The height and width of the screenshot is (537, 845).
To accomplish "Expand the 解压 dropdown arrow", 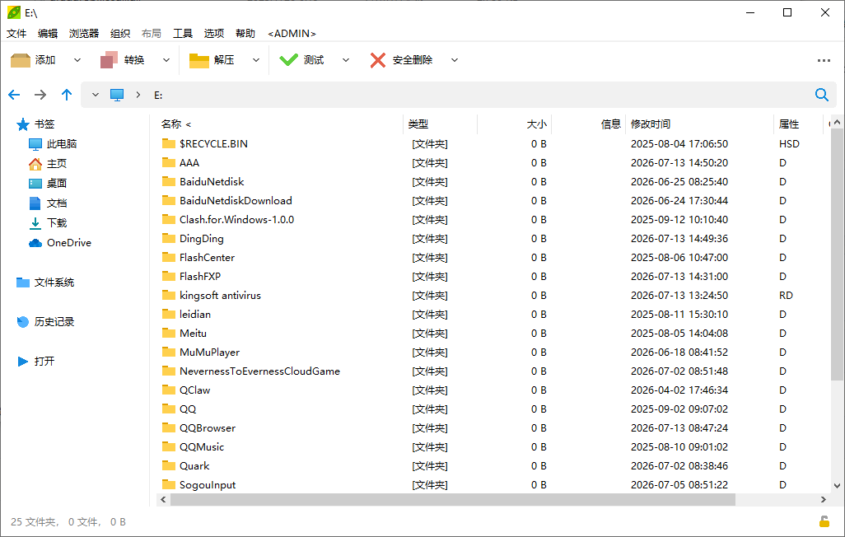I will (256, 60).
